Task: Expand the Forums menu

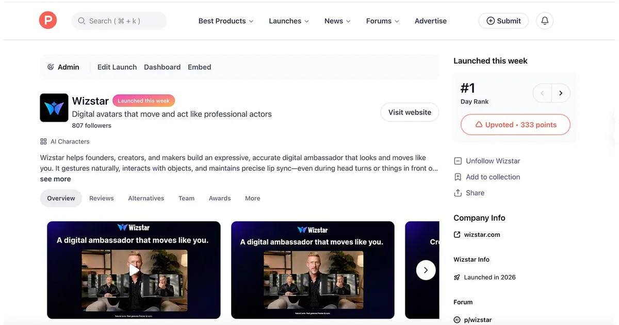Action: tap(383, 21)
